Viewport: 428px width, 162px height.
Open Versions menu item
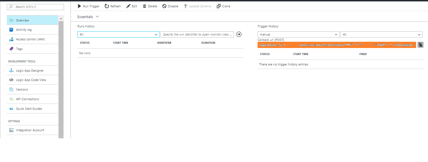coord(33,89)
